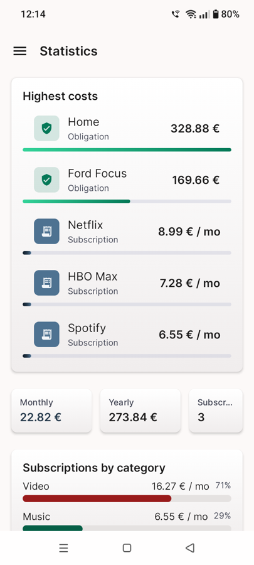Open the hamburger navigation menu

click(x=20, y=51)
